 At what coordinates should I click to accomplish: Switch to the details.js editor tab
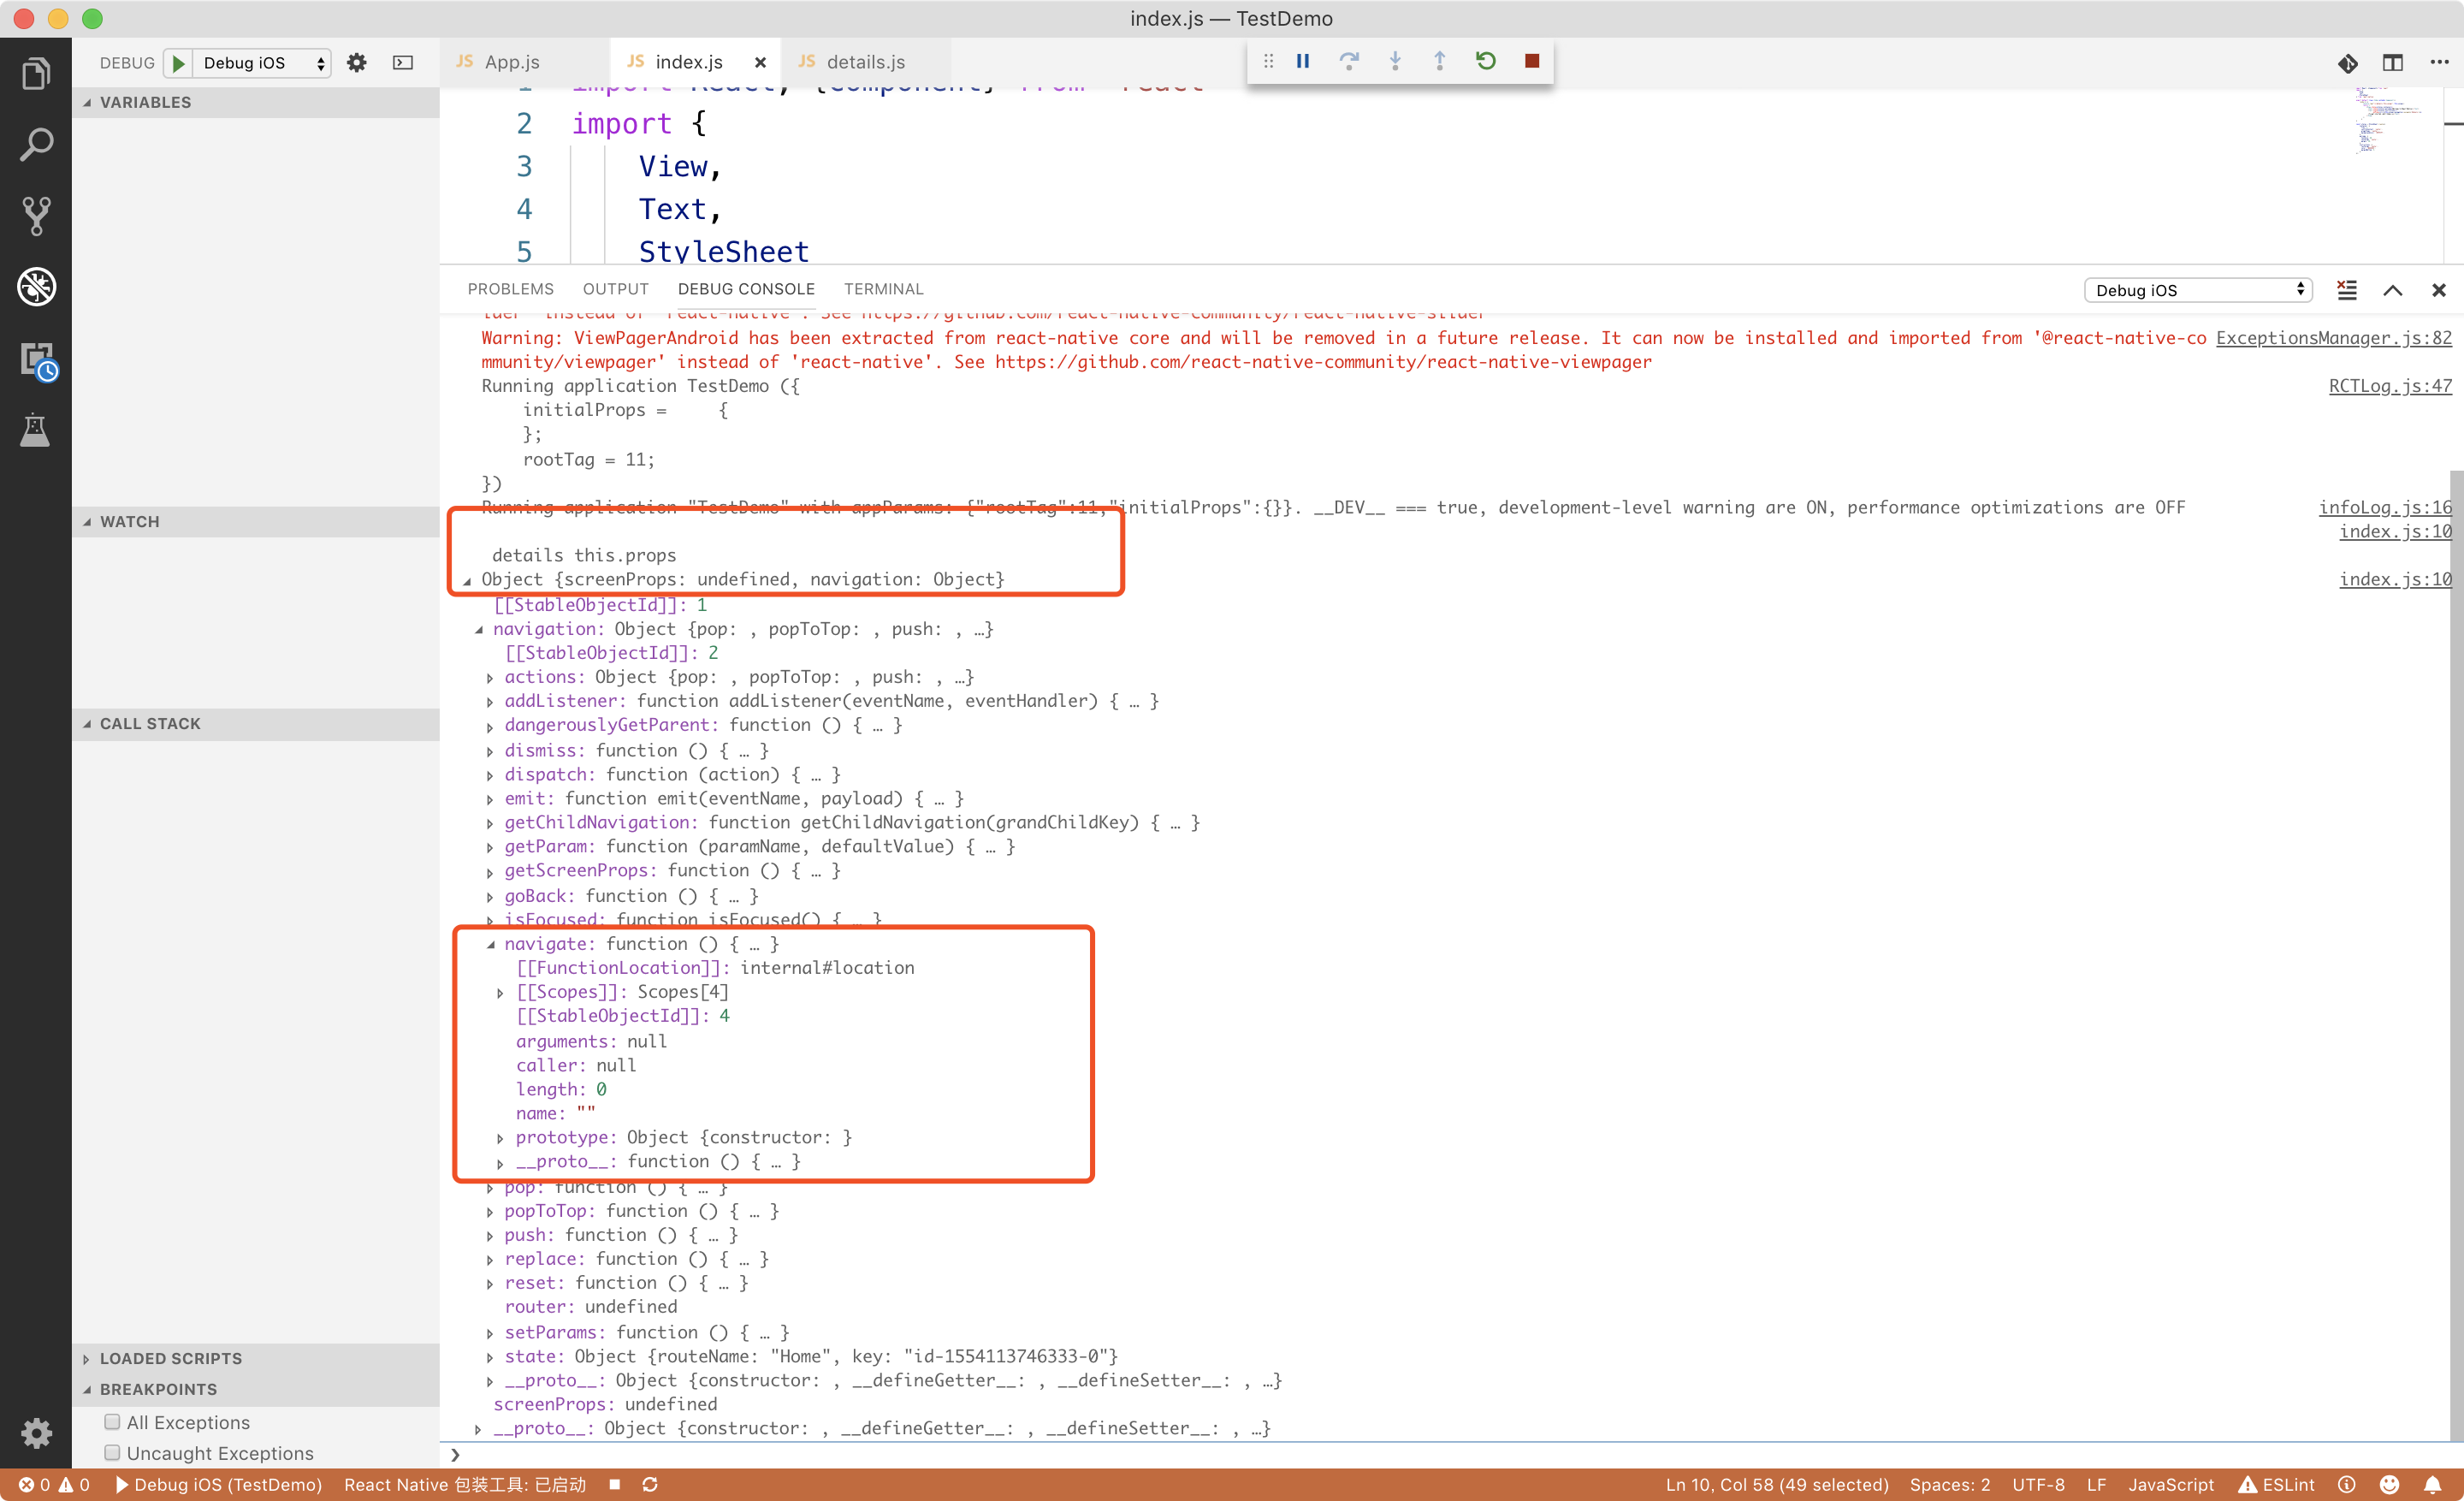(866, 62)
